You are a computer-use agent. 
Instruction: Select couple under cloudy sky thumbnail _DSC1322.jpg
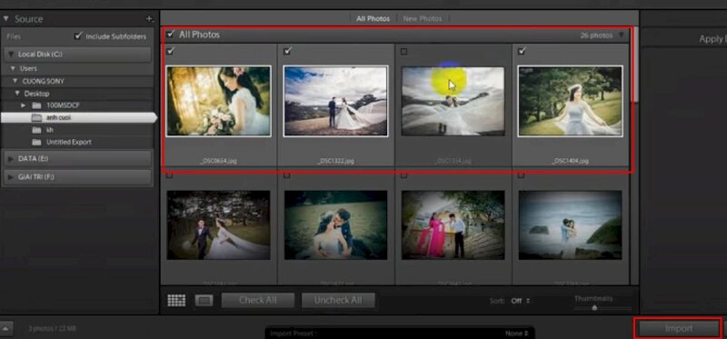pyautogui.click(x=335, y=101)
